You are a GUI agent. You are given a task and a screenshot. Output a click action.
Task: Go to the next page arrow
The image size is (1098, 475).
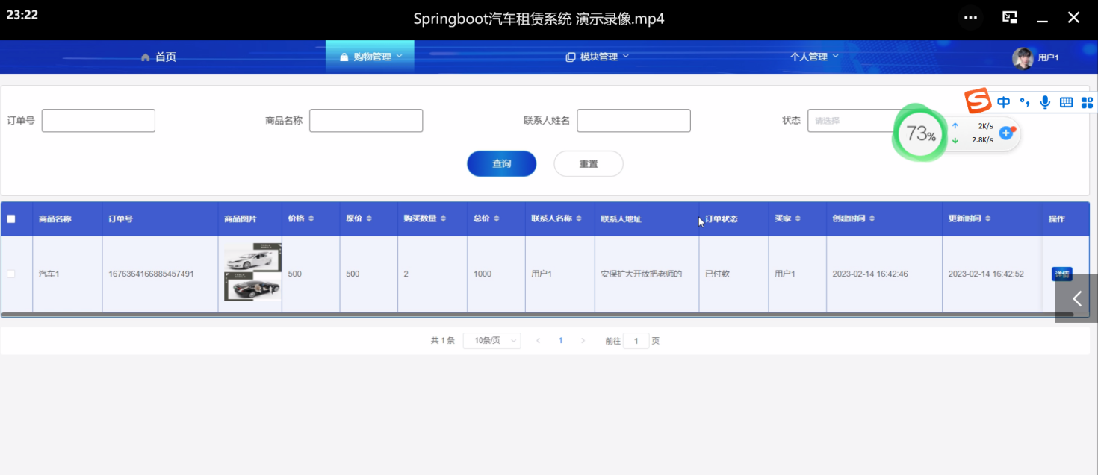click(583, 340)
